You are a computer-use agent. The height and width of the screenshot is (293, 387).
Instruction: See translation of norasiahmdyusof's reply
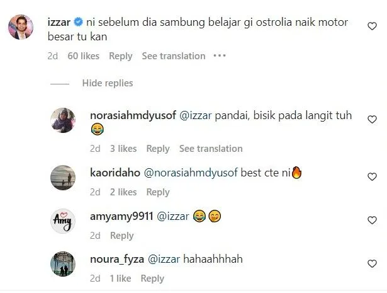pyautogui.click(x=211, y=149)
